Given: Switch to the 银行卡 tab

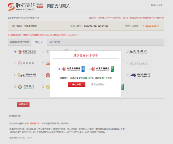Looking at the screenshot, I should pyautogui.click(x=39, y=42).
